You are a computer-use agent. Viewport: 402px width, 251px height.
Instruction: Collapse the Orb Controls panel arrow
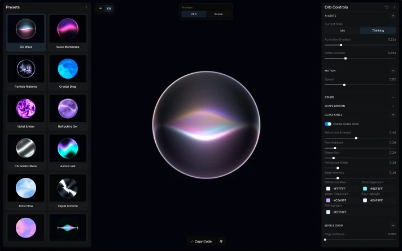(x=394, y=7)
